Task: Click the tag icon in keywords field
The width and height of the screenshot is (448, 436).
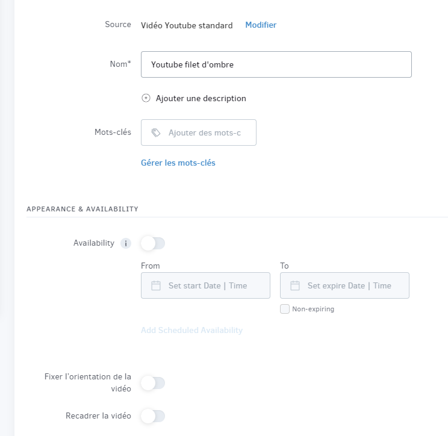Action: coord(156,132)
